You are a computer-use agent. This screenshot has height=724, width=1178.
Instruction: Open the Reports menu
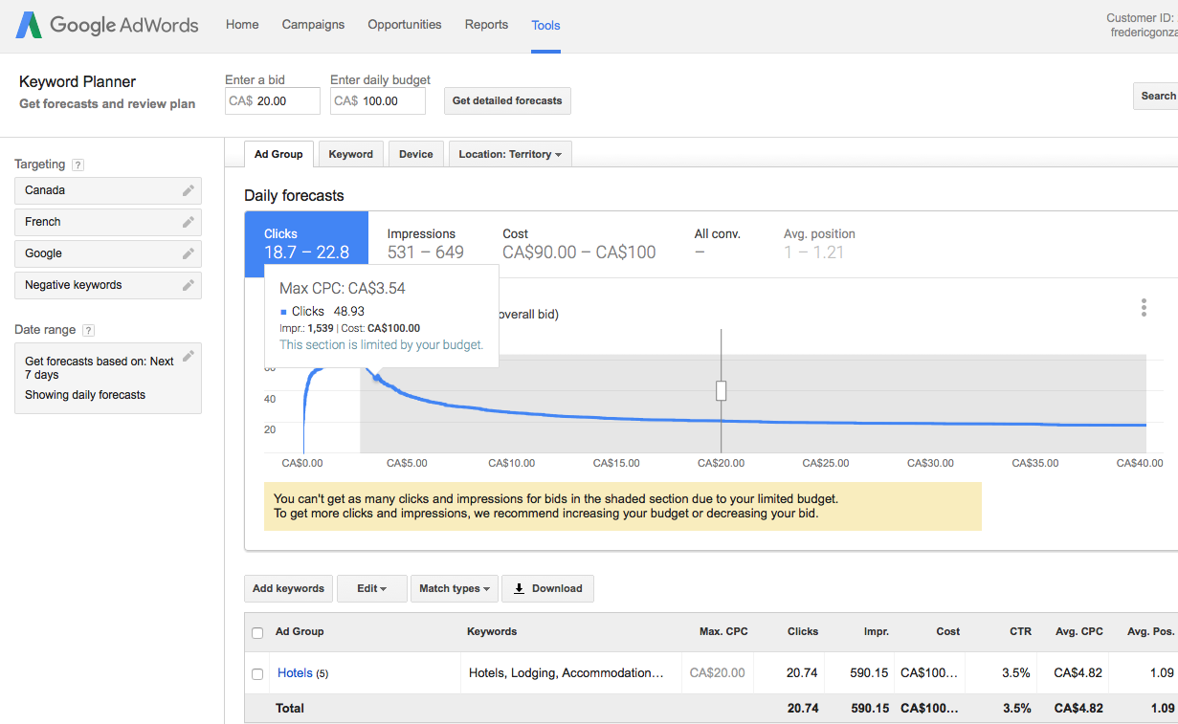(x=486, y=25)
